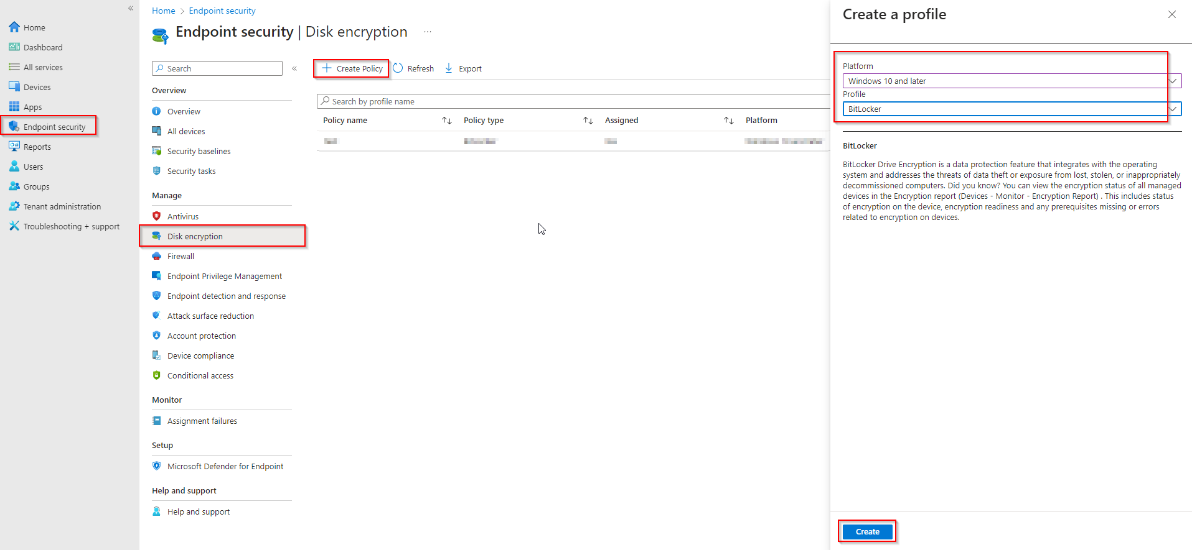The height and width of the screenshot is (550, 1192).
Task: Click the Account protection icon
Action: tap(157, 336)
